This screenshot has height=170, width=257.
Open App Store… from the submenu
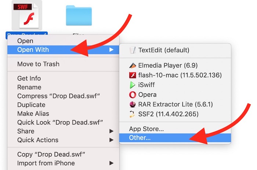[x=146, y=129]
